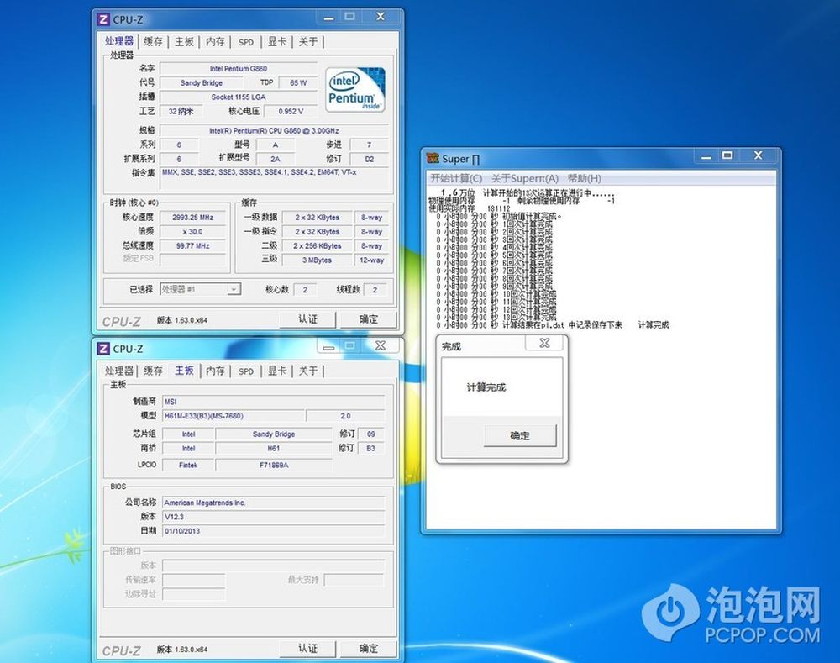This screenshot has height=663, width=840.
Task: Click the 99.77 MHz bus speed value
Action: point(193,246)
